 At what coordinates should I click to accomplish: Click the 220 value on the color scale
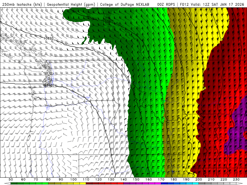point(224,179)
